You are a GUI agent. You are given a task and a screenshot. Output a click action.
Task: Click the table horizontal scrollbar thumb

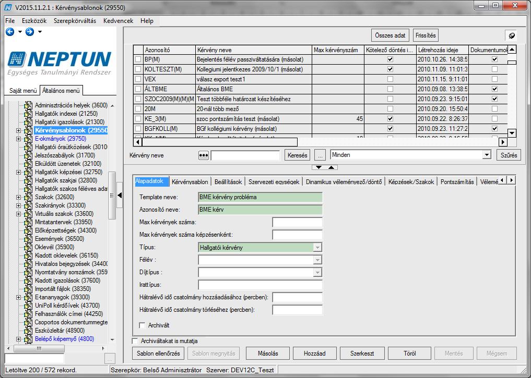pos(219,142)
